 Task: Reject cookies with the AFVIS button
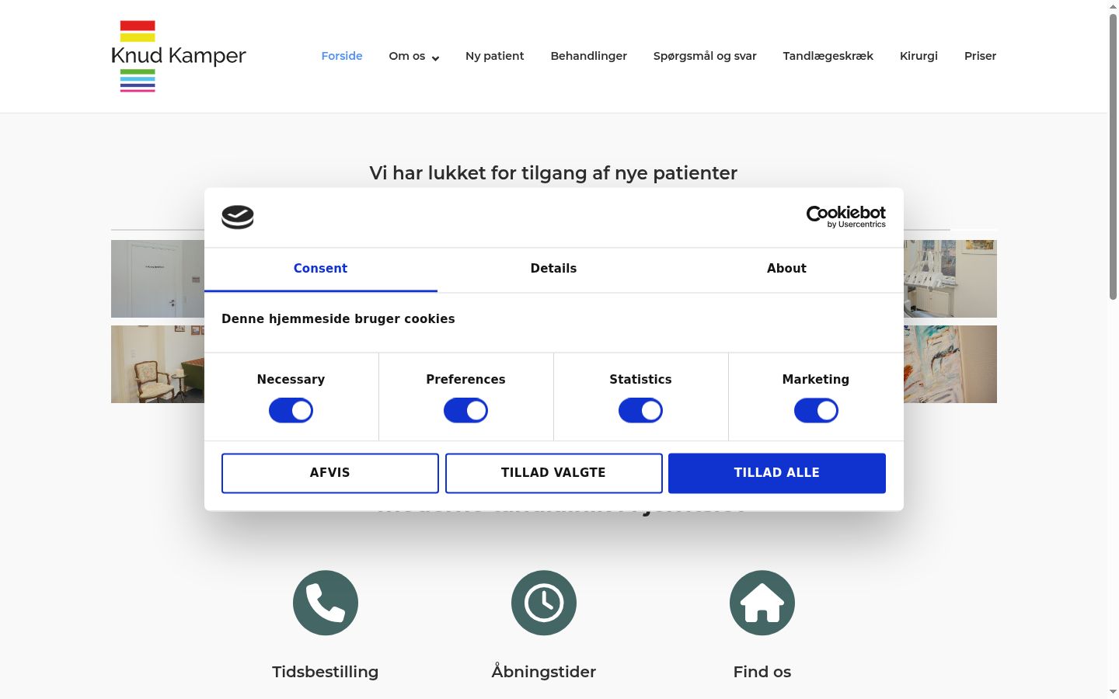coord(329,473)
